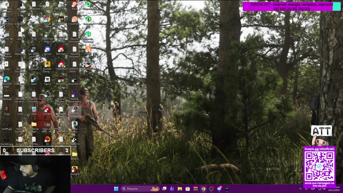343x193 pixels.
Task: Select the espera.jpg file
Action: pos(7,96)
